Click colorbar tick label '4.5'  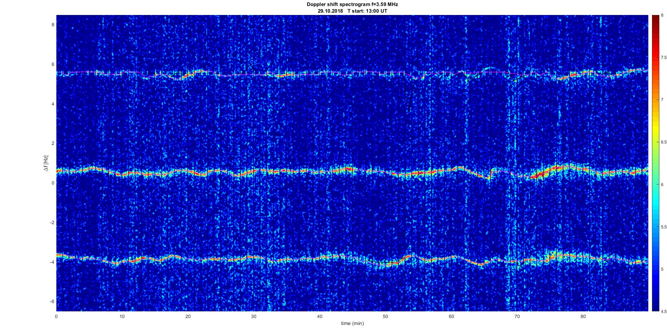click(x=664, y=312)
